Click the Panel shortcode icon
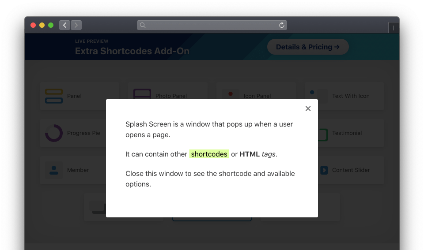 pos(54,96)
